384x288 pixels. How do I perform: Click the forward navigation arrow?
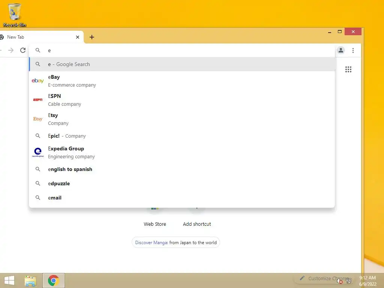click(x=11, y=51)
